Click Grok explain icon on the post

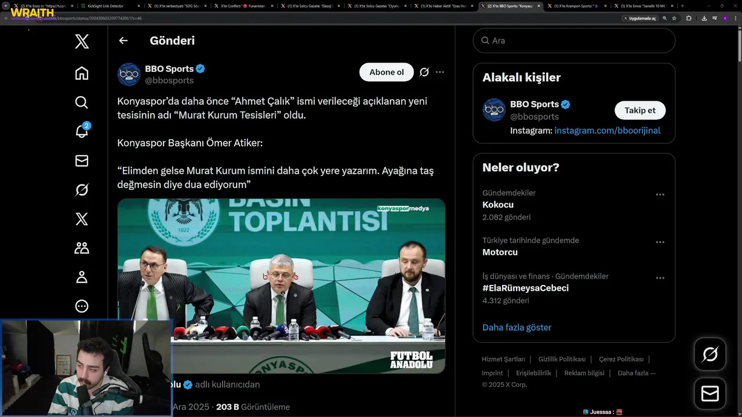pos(424,72)
